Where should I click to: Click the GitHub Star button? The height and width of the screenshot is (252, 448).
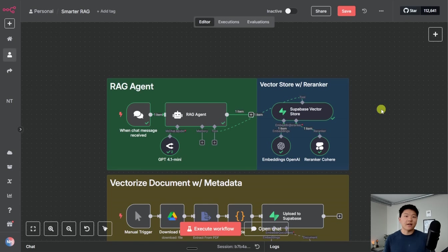coord(410,11)
